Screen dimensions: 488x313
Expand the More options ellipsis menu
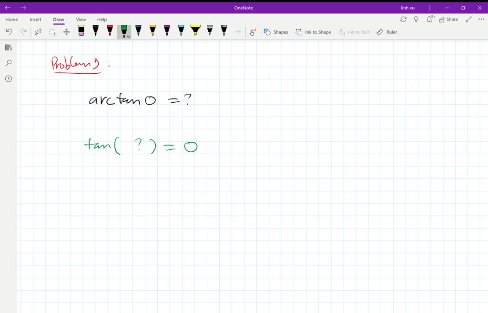tap(481, 19)
